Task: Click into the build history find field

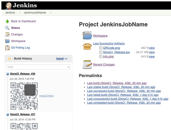Action: 37,67
